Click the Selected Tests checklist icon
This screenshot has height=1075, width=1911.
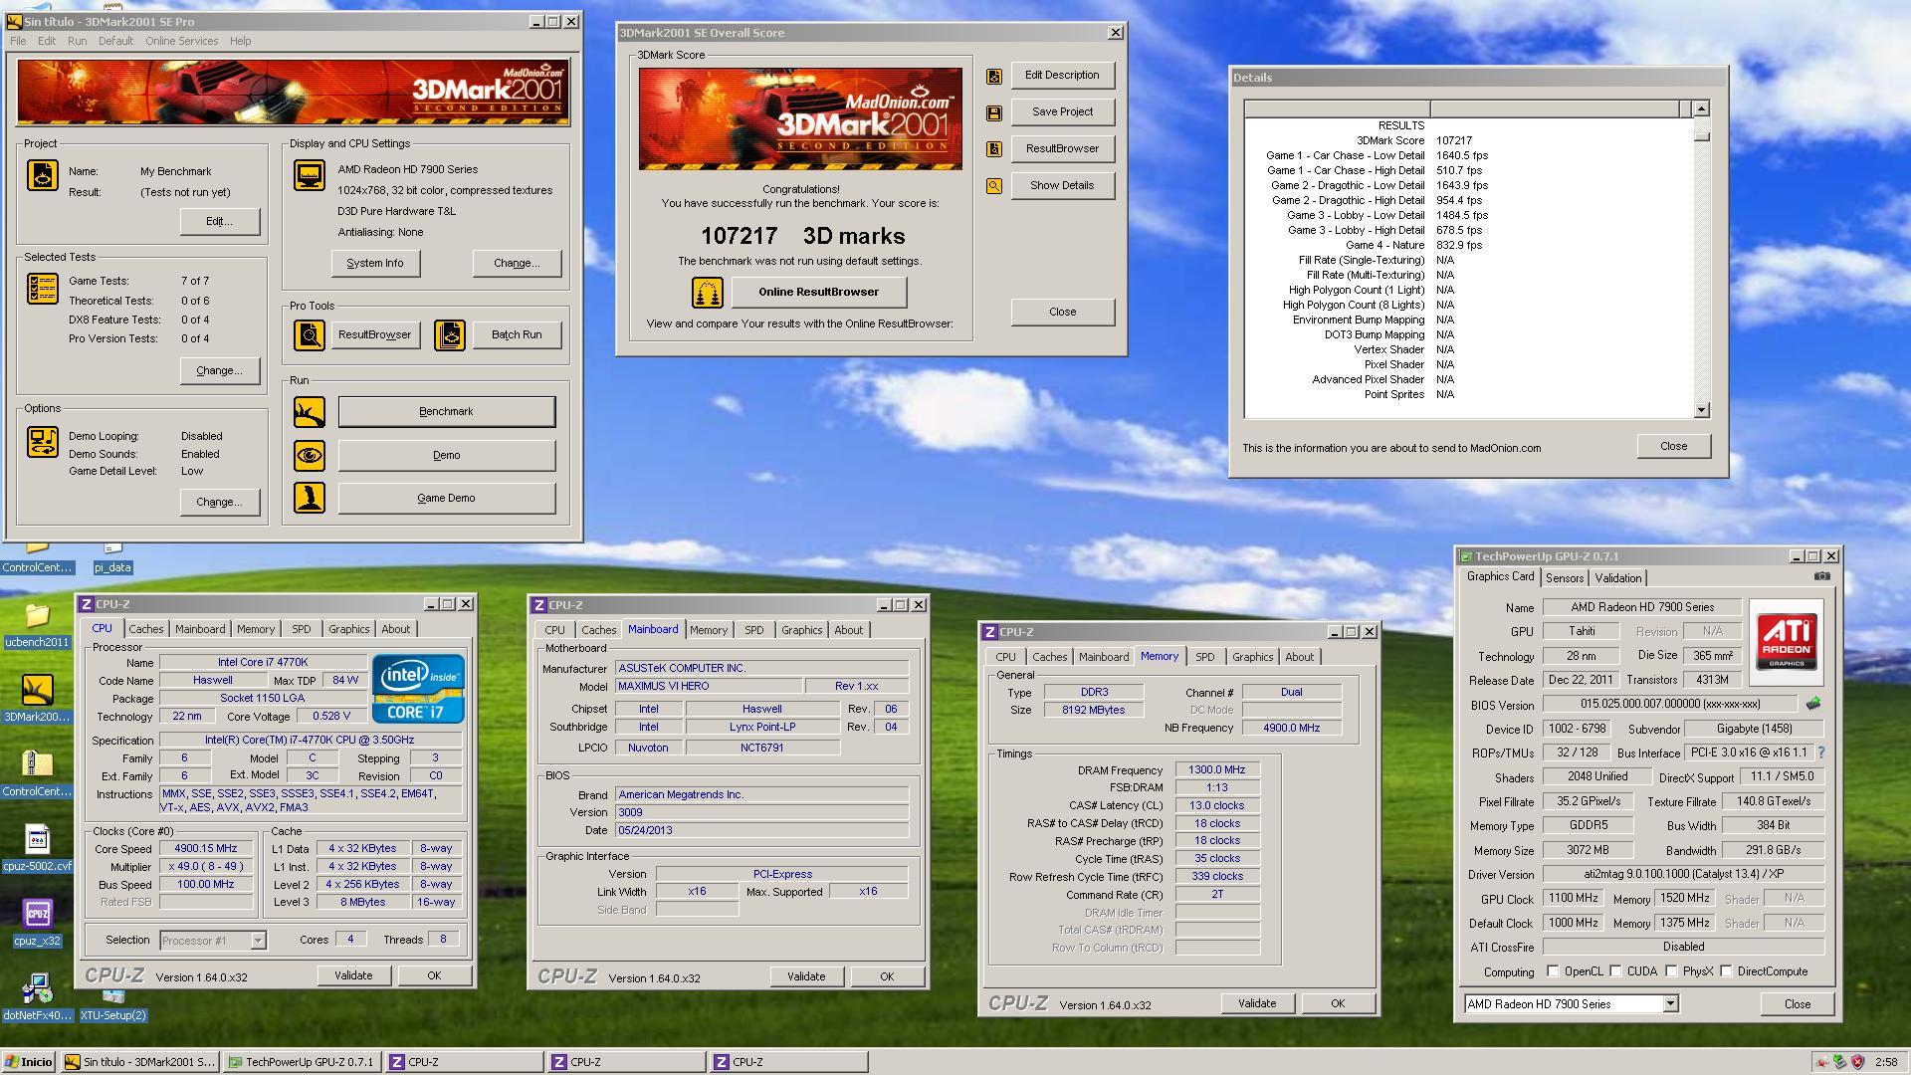43,289
